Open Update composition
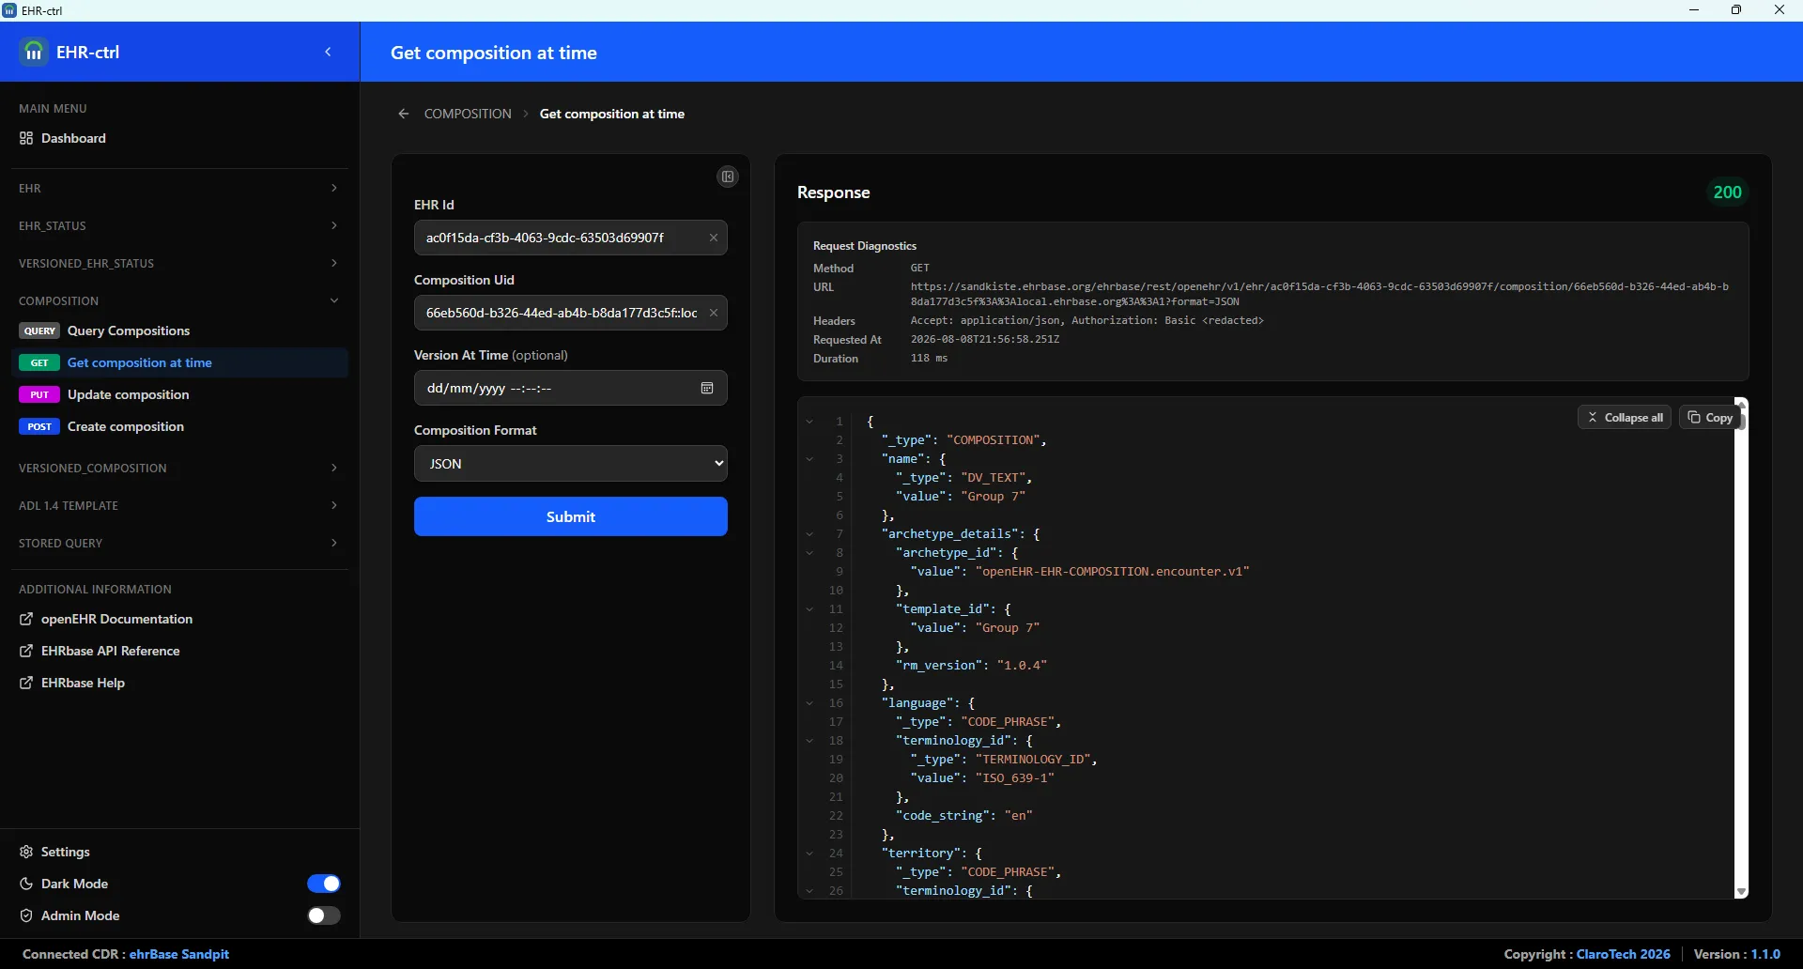Screen dimensions: 1803x969 tap(179, 394)
